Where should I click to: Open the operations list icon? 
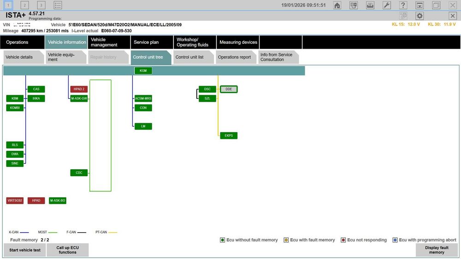pyautogui.click(x=58, y=5)
